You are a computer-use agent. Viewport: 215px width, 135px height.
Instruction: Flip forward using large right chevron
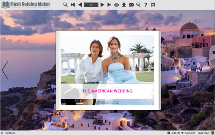(x=210, y=70)
